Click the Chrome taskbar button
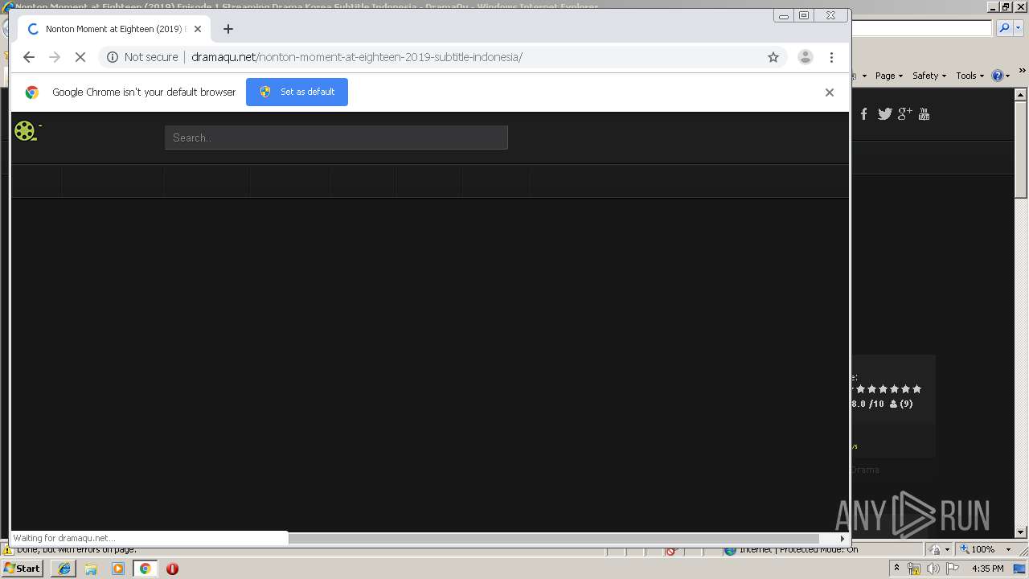1029x579 pixels. (x=145, y=569)
